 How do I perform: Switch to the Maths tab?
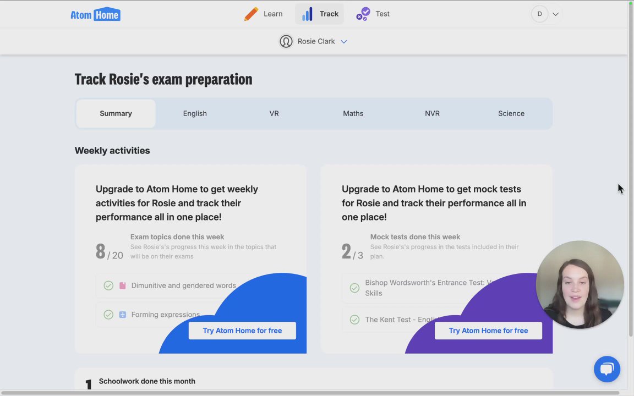[353, 113]
